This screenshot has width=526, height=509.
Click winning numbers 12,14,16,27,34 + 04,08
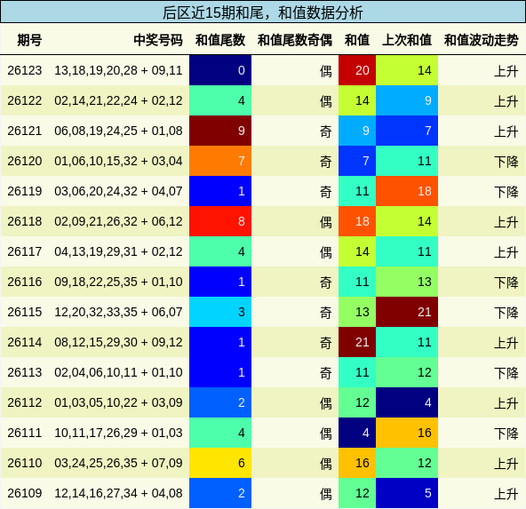(118, 493)
